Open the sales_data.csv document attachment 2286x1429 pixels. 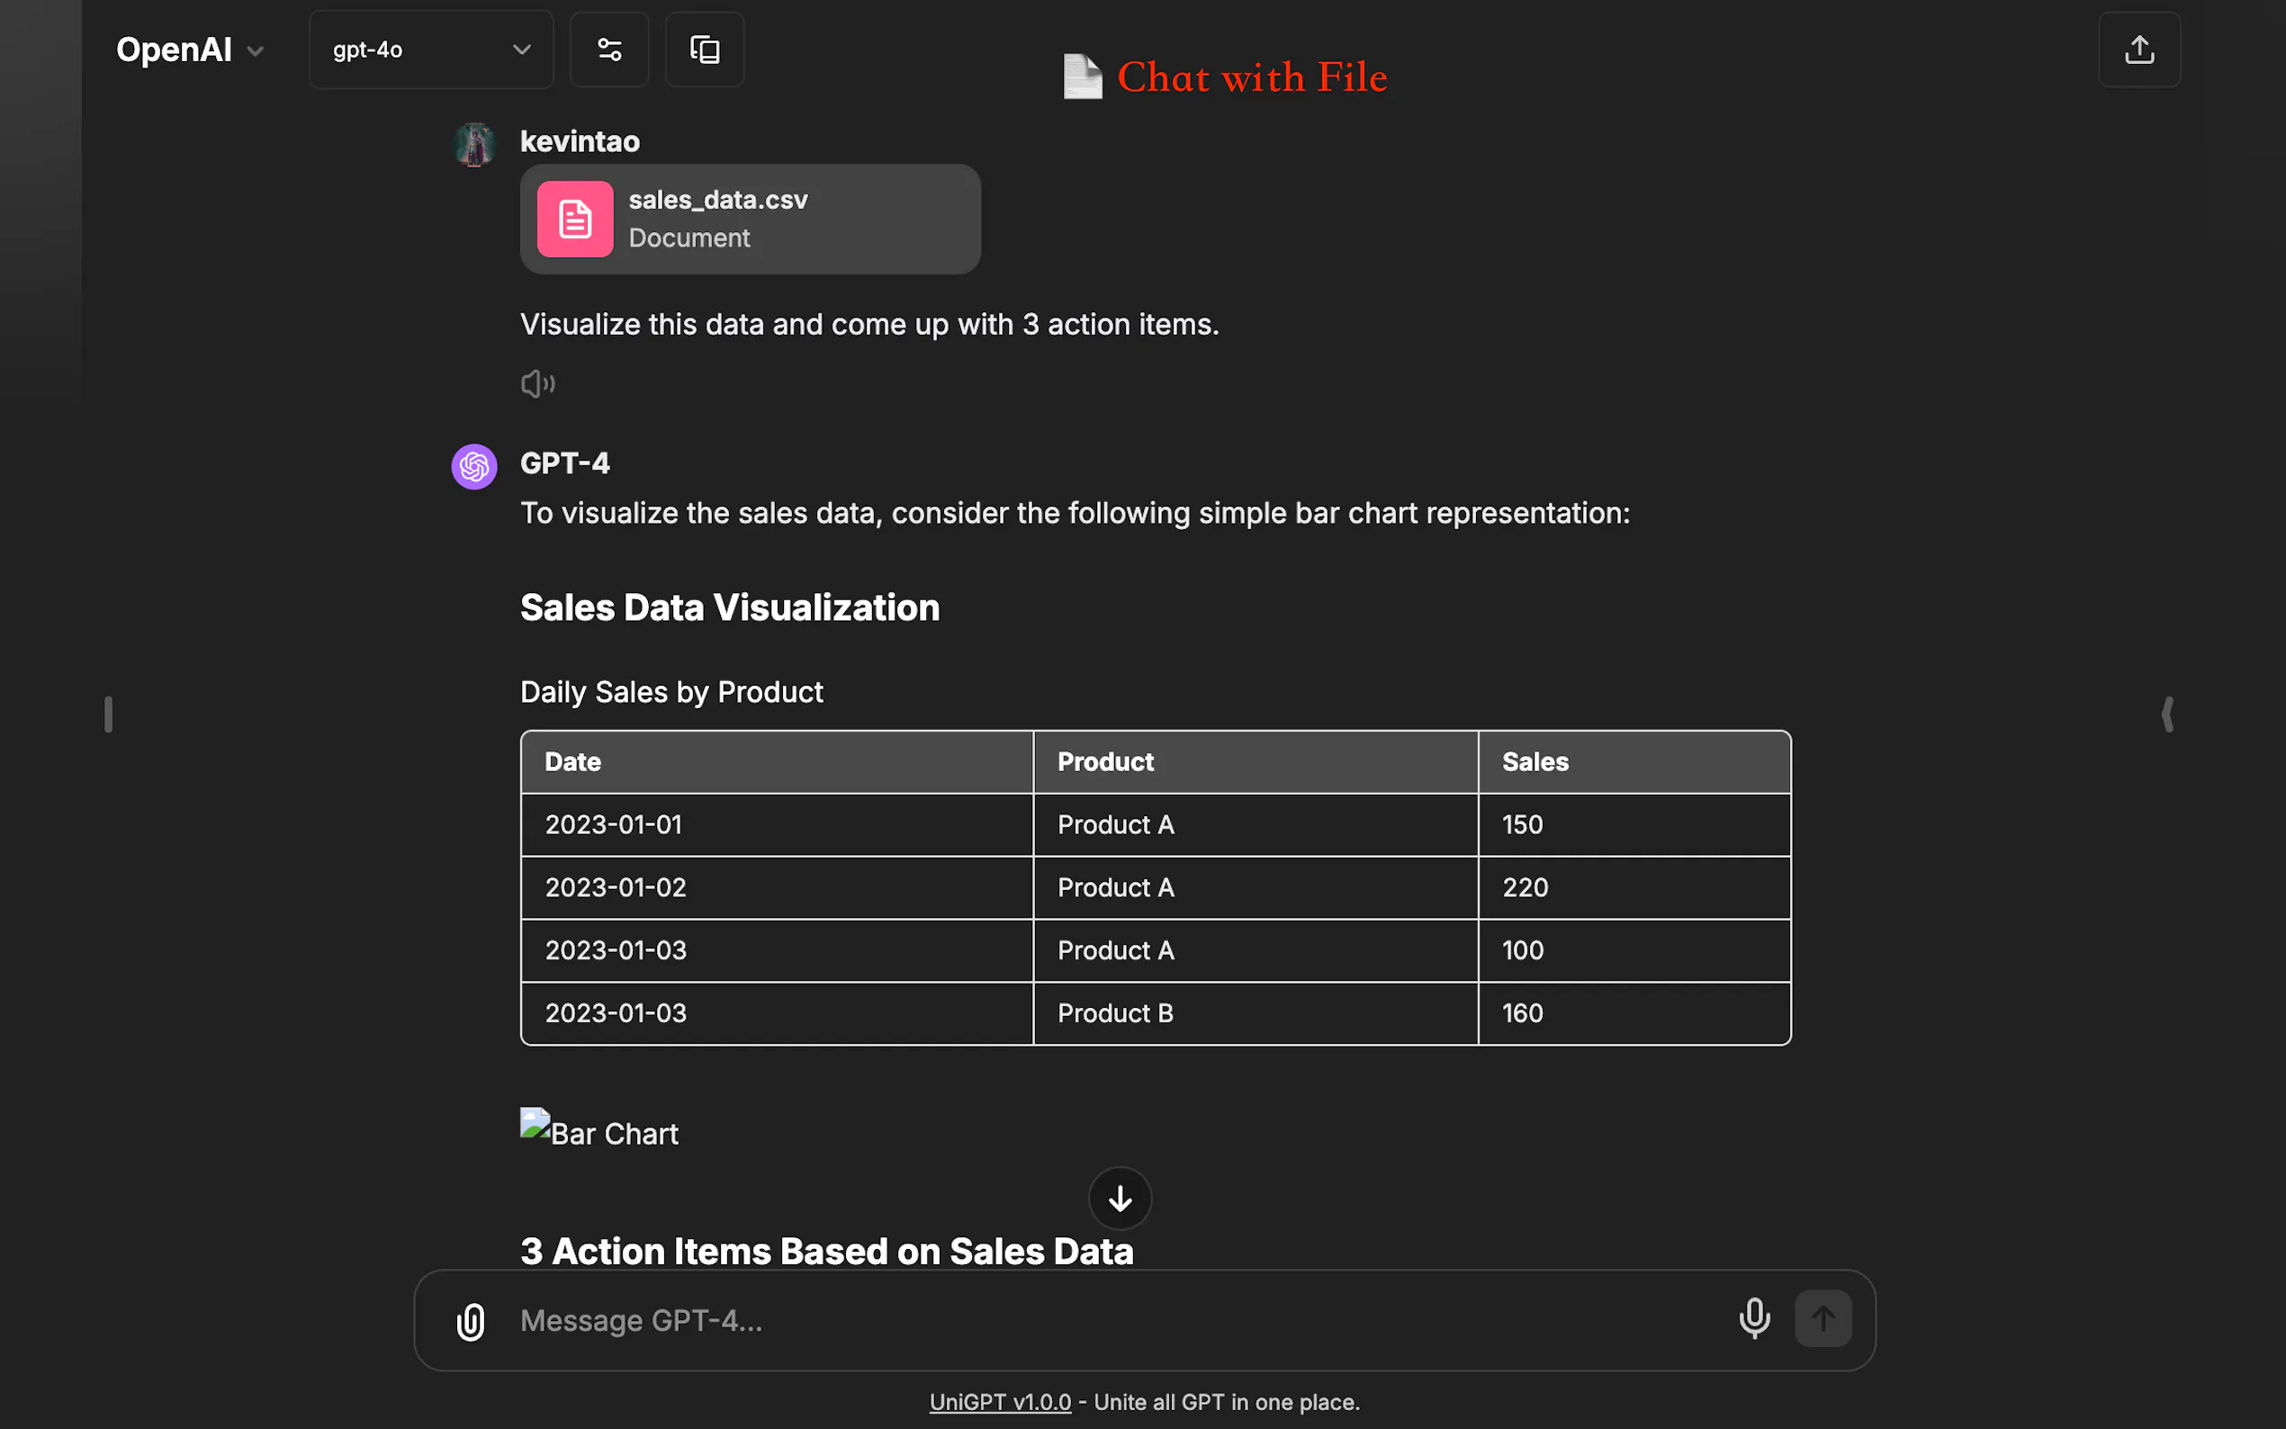tap(750, 220)
